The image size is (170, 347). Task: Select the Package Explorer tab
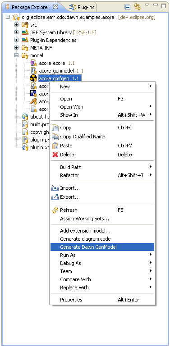pos(30,7)
